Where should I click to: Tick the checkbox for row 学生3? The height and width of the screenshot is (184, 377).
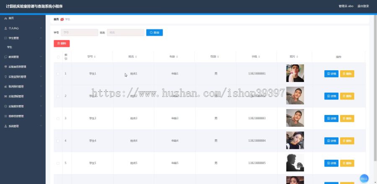58,118
